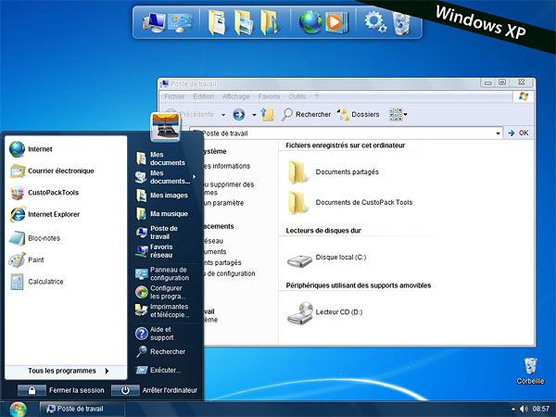Click the volume icon in system tray
The height and width of the screenshot is (417, 556).
(524, 409)
